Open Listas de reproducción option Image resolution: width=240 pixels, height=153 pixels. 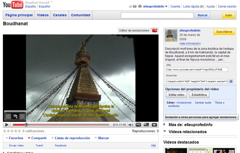(72, 138)
